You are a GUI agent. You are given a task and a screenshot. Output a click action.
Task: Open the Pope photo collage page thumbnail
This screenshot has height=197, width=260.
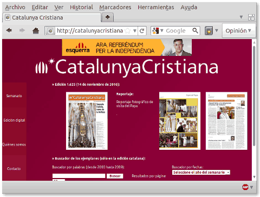(180, 121)
